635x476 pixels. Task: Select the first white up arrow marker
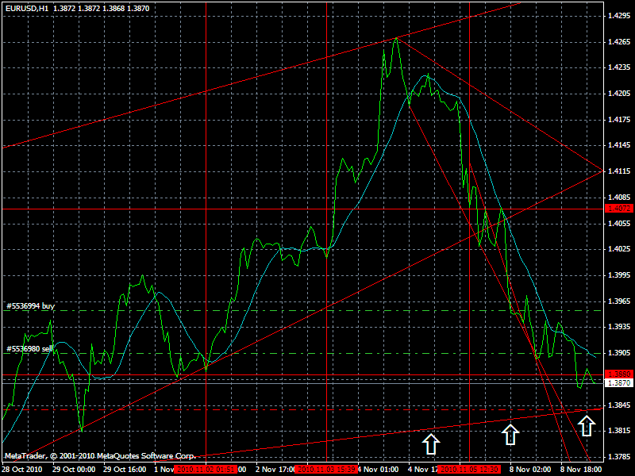(431, 442)
